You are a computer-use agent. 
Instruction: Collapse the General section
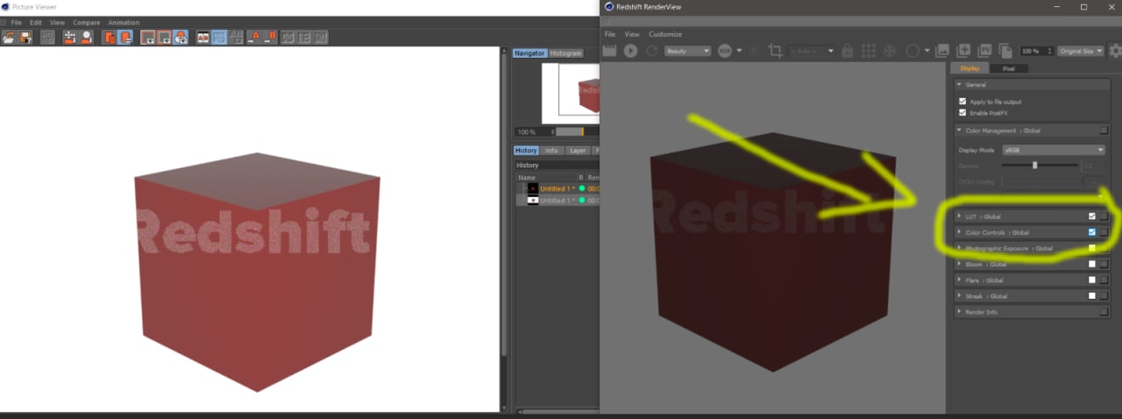(x=959, y=85)
